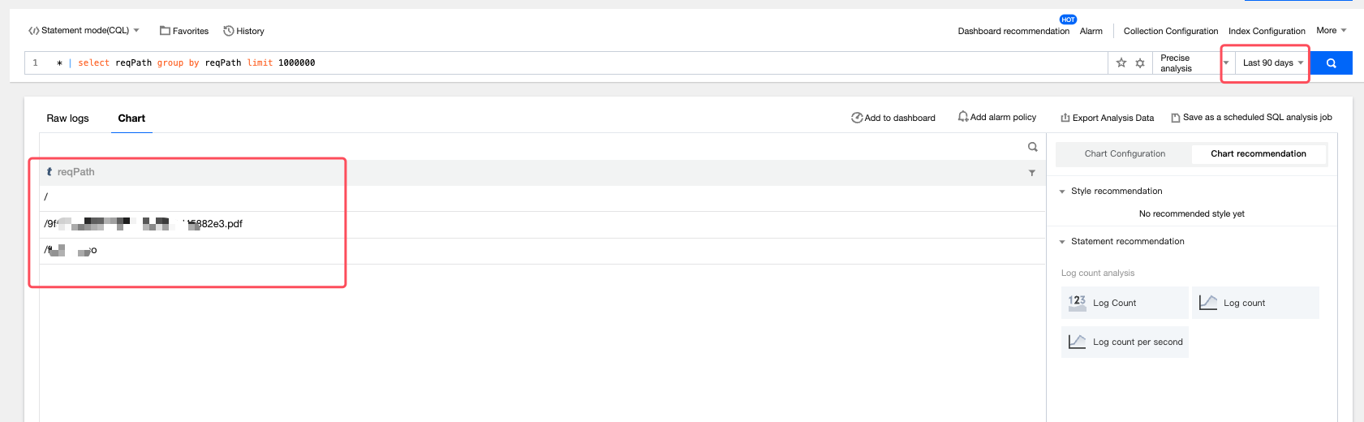Click the blue search query button
This screenshot has width=1364, height=422.
[1331, 63]
